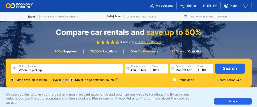Open My bookings in header
The image size is (257, 107).
164,6
